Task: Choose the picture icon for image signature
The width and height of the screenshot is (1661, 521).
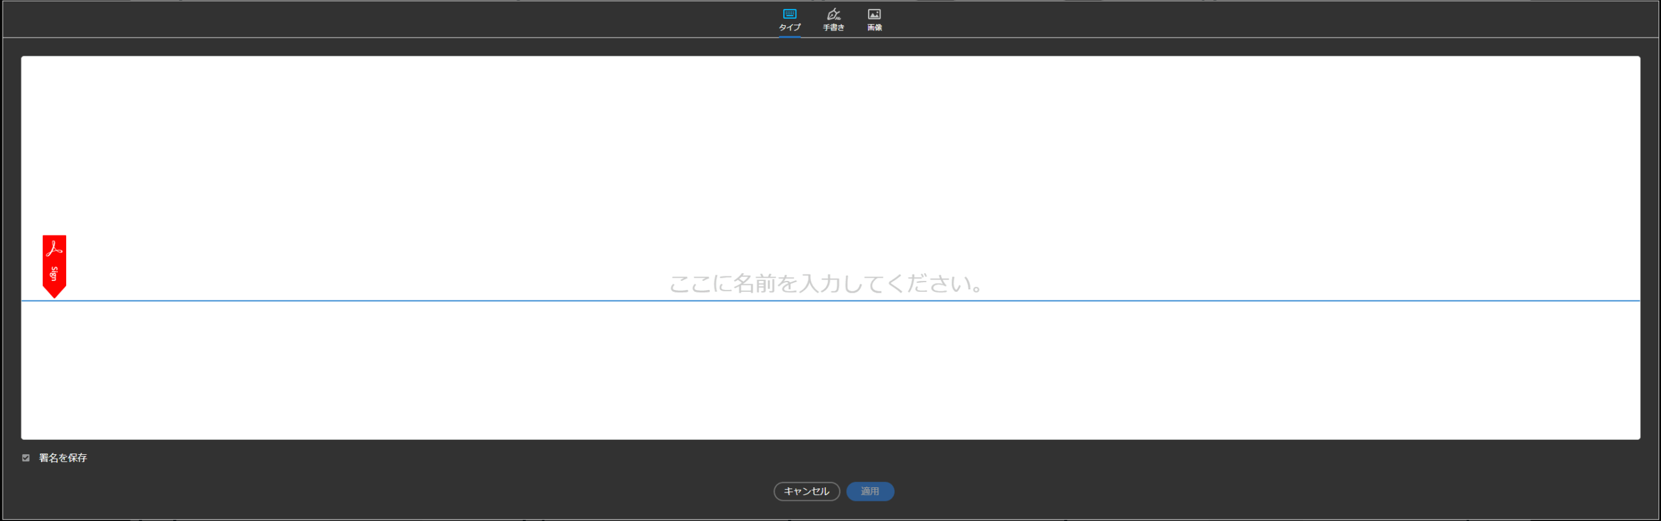Action: pyautogui.click(x=874, y=14)
